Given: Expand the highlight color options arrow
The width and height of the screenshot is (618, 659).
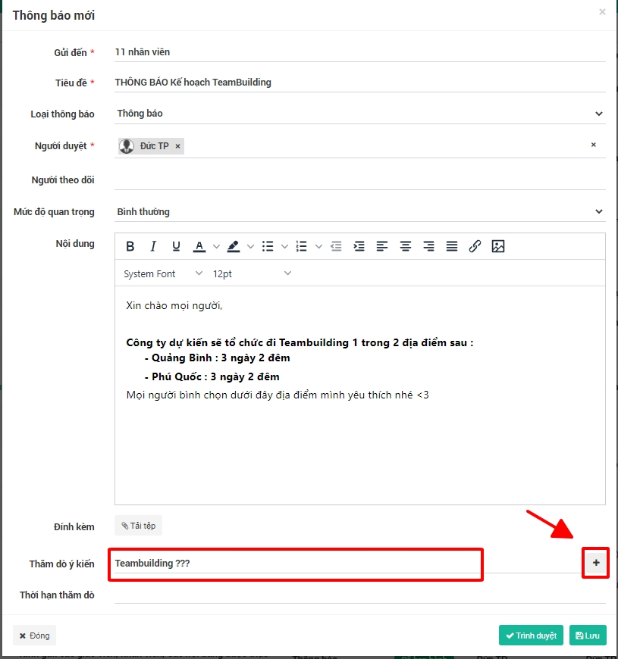Looking at the screenshot, I should (250, 246).
